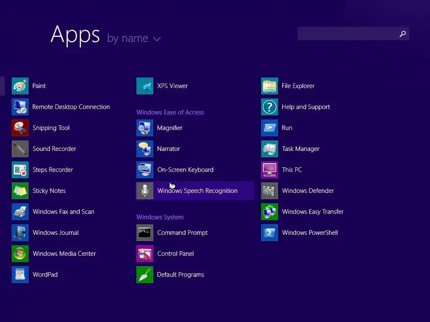
Task: Click the 'Snipping Tool' text label
Action: click(51, 128)
